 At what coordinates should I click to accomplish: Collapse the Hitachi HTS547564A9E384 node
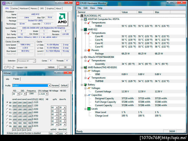pyautogui.click(x=82, y=57)
